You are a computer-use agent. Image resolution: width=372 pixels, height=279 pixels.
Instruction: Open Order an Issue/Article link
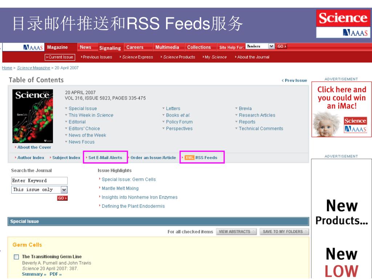[153, 158]
